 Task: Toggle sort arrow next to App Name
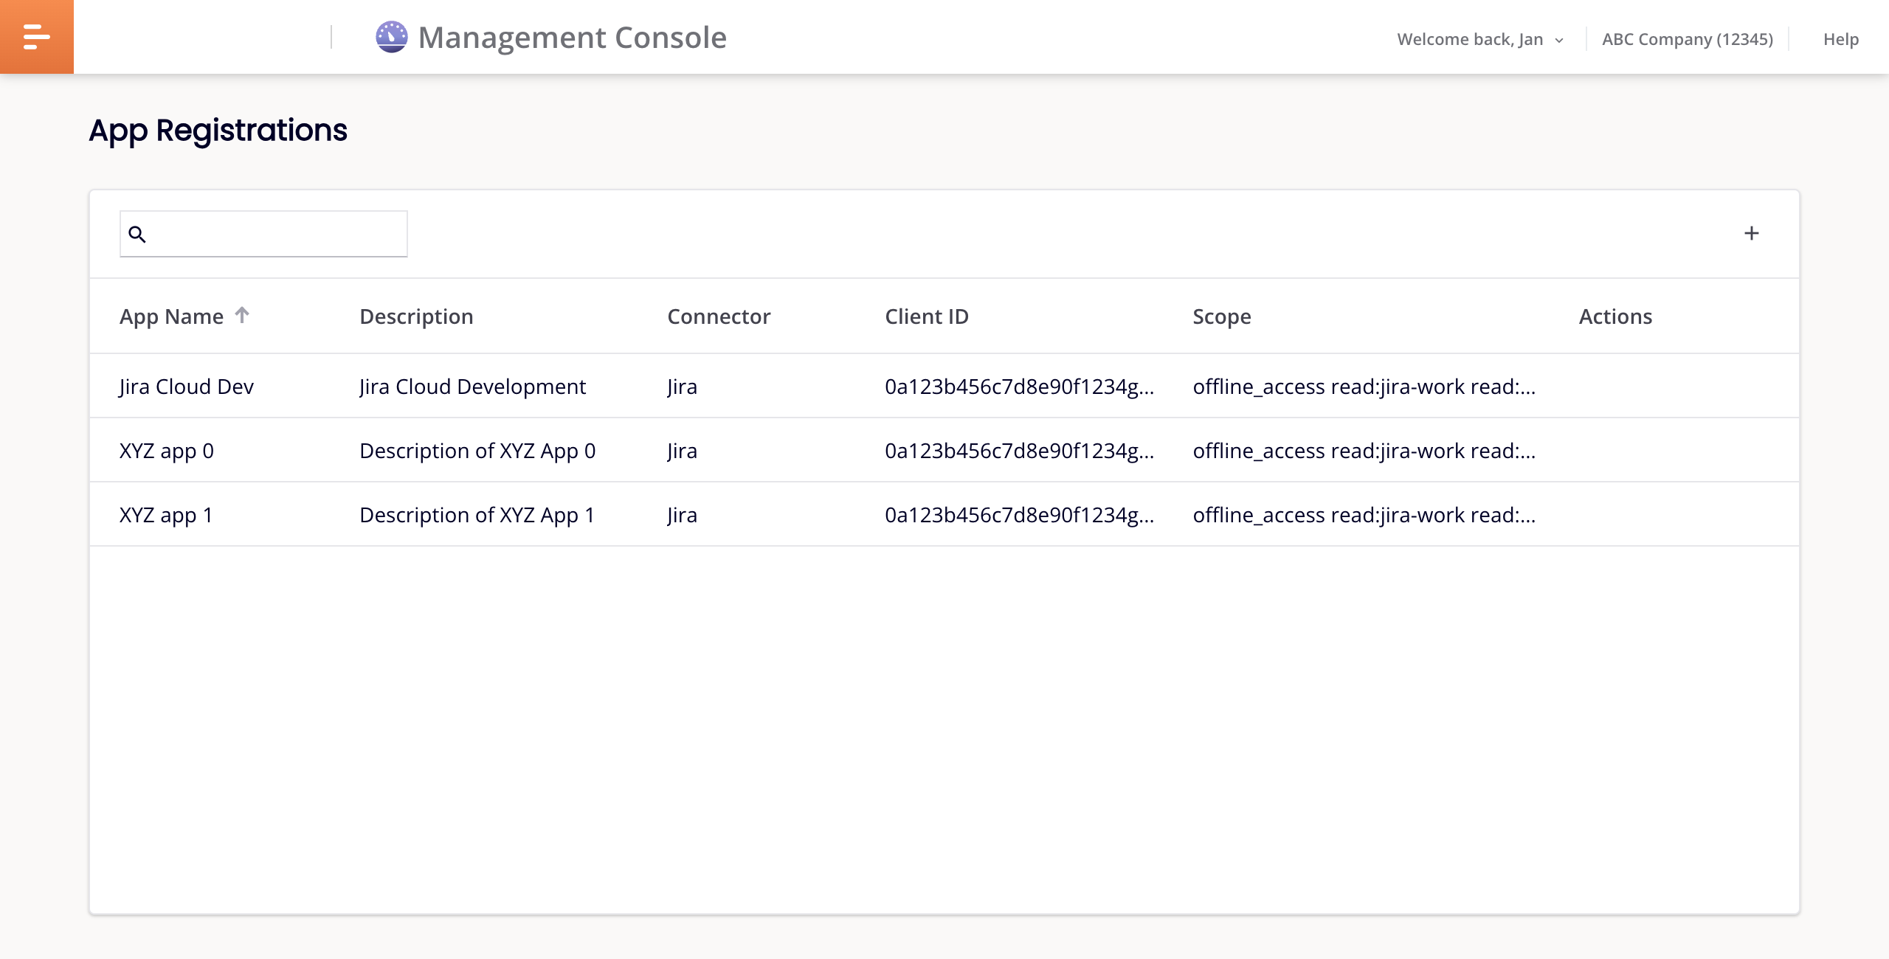click(242, 315)
